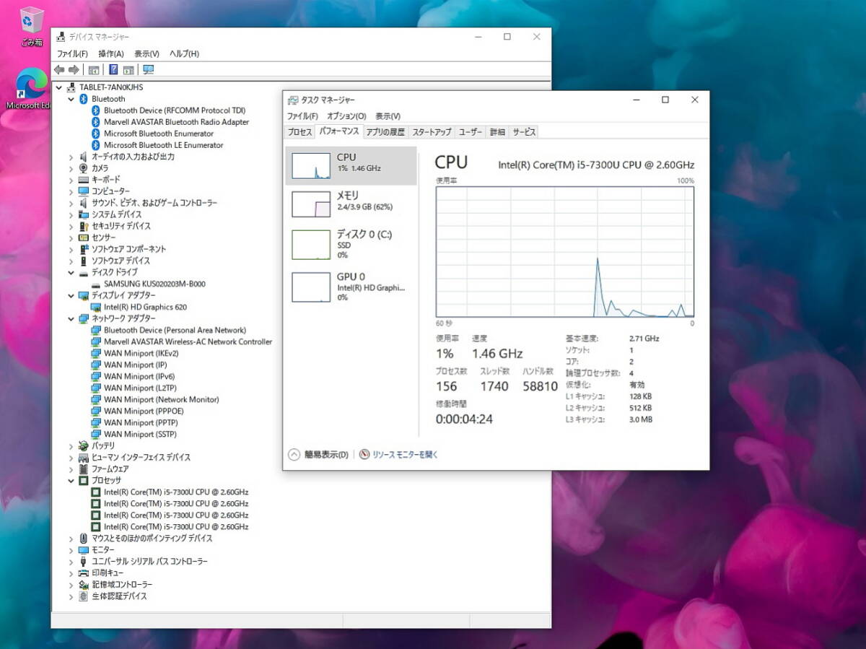866x649 pixels.
Task: Click the Bluetooth category icon in device tree
Action: (83, 99)
